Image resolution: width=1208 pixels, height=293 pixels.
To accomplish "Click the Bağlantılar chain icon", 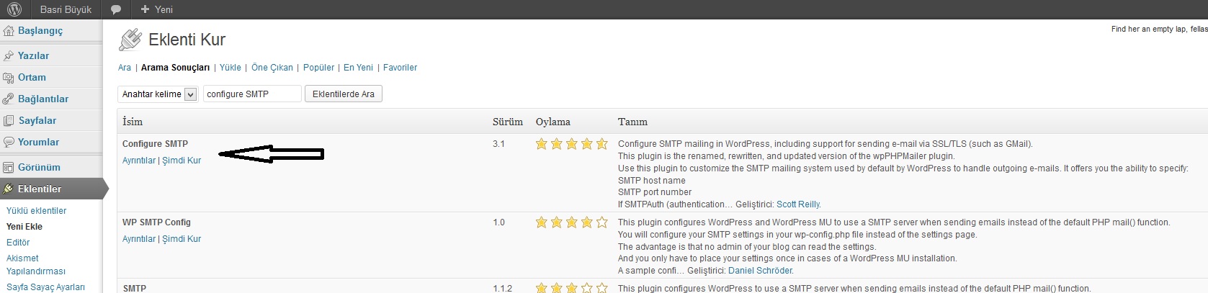I will [x=9, y=99].
